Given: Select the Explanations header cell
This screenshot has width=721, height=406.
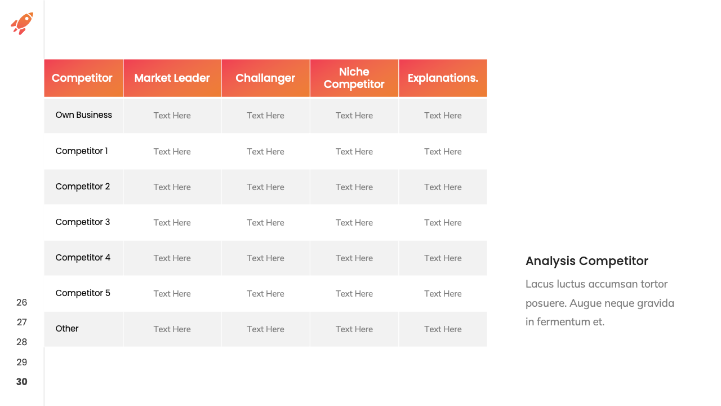Looking at the screenshot, I should click(443, 78).
